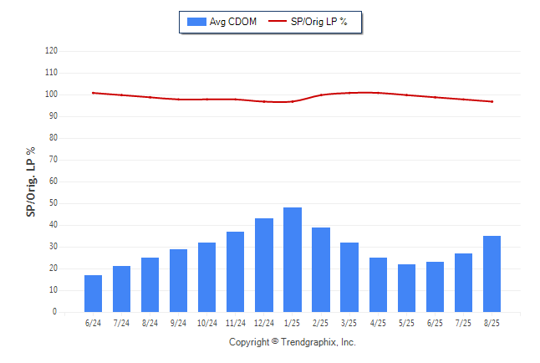Image resolution: width=540 pixels, height=363 pixels.
Task: Select the 11/24 bar
Action: click(235, 272)
